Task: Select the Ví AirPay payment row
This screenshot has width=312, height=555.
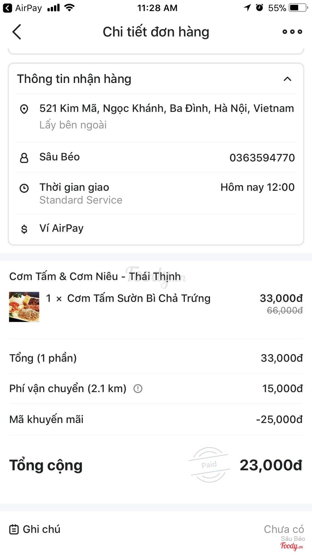Action: coord(156,228)
